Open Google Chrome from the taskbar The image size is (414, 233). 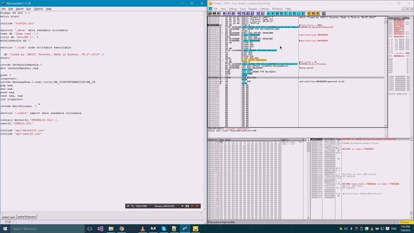pyautogui.click(x=122, y=228)
